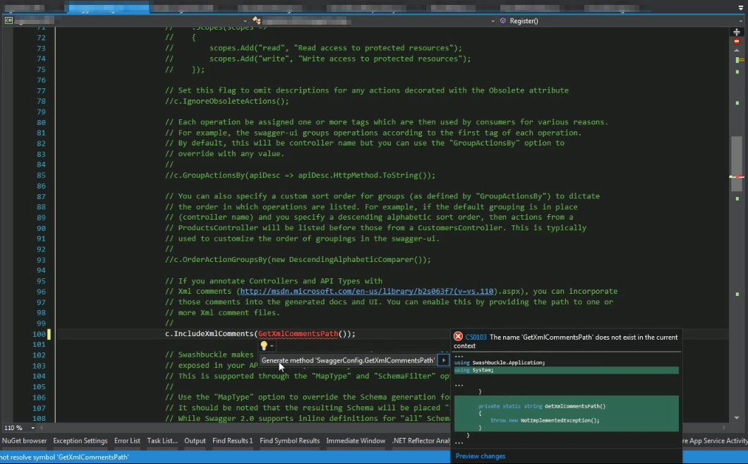Click the red-underlined GetXmlCommentsPath identifier
Viewport: 748px width, 464px height.
298,333
